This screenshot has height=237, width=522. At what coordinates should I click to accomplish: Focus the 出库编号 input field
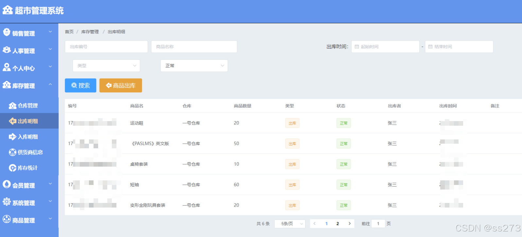(106, 46)
